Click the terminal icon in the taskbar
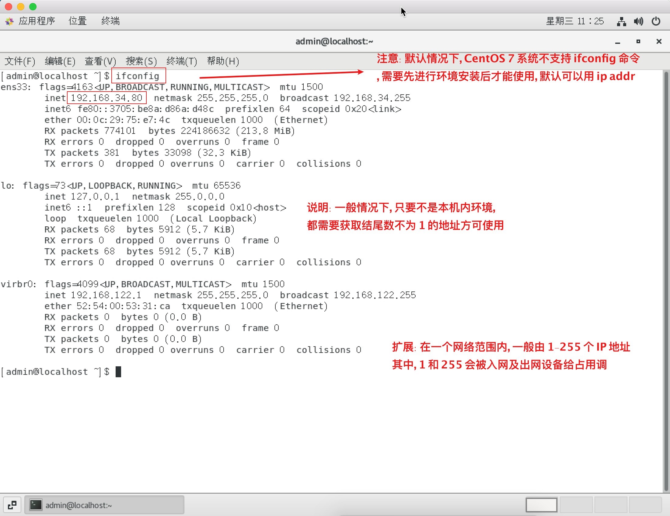The width and height of the screenshot is (670, 516). point(36,505)
